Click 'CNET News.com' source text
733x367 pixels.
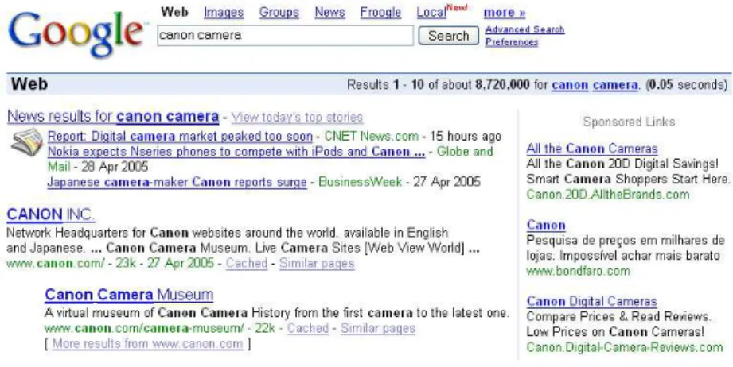pyautogui.click(x=371, y=136)
